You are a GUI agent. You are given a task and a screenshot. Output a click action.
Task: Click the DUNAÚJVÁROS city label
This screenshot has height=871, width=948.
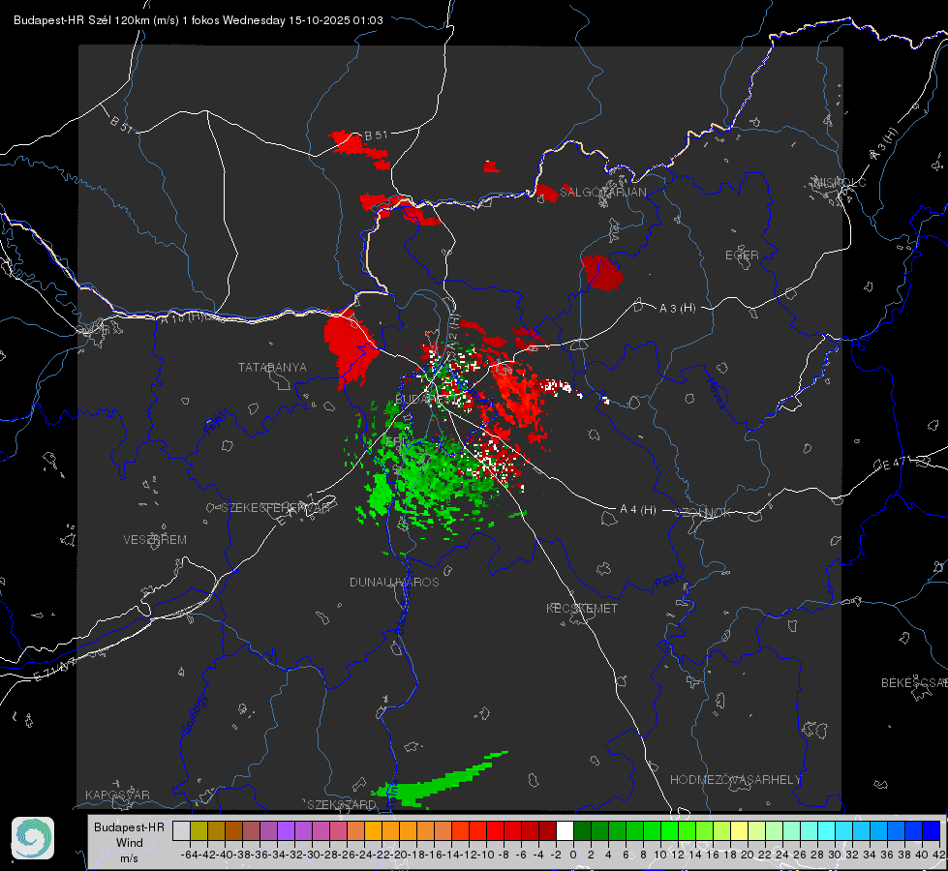point(394,582)
